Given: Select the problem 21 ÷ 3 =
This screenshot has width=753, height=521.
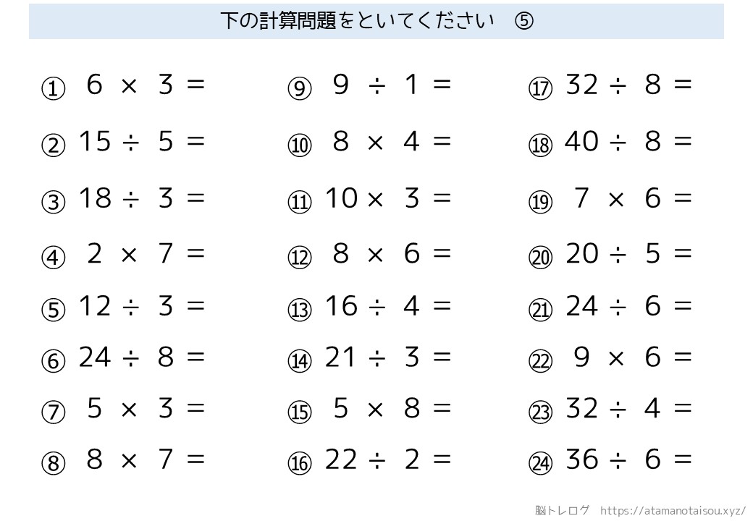Looking at the screenshot, I should 388,357.
